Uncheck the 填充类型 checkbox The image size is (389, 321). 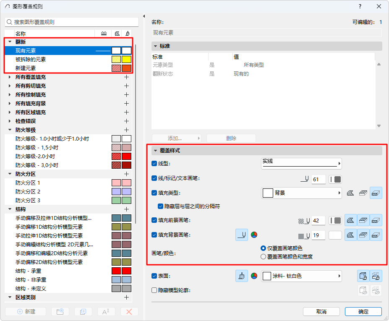point(154,193)
